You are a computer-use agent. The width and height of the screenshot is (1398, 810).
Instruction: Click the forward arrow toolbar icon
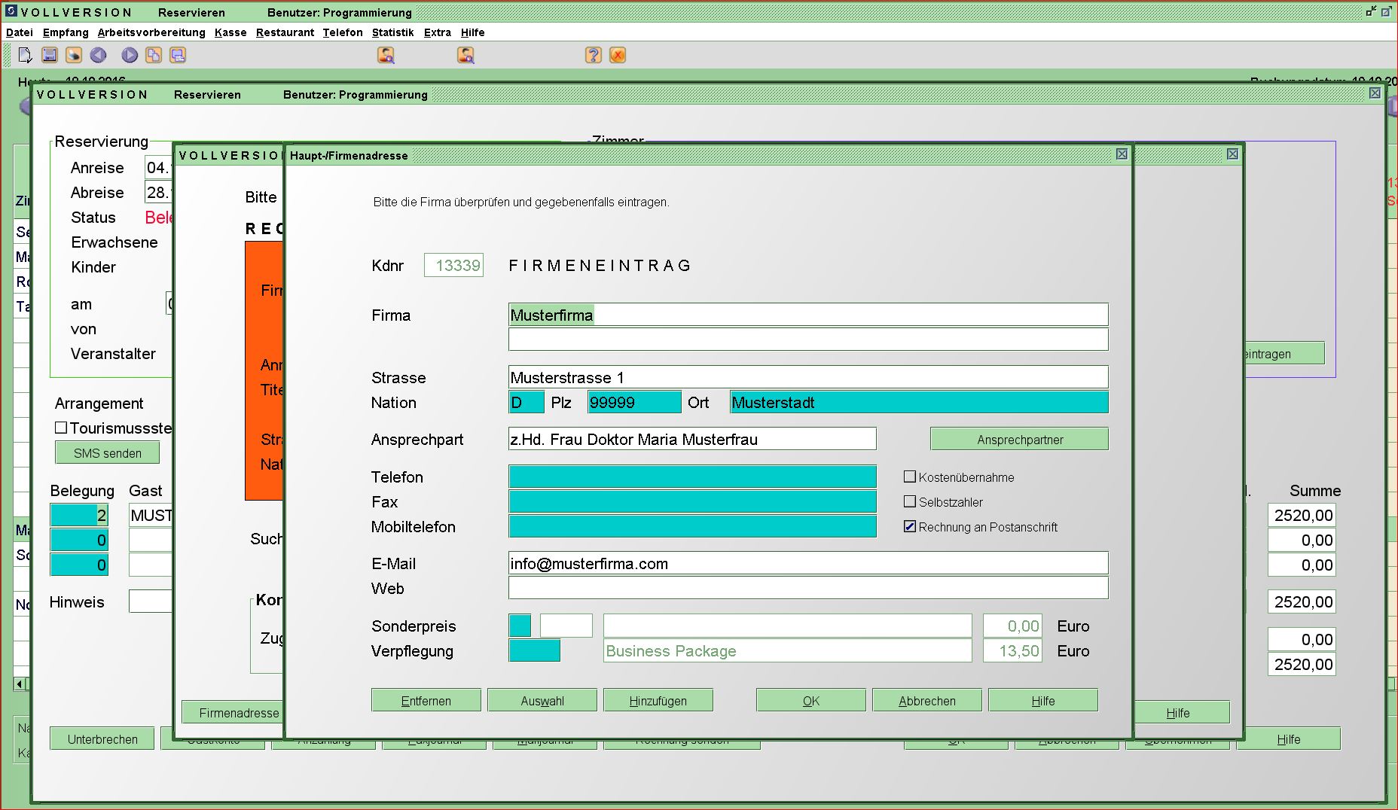coord(130,55)
